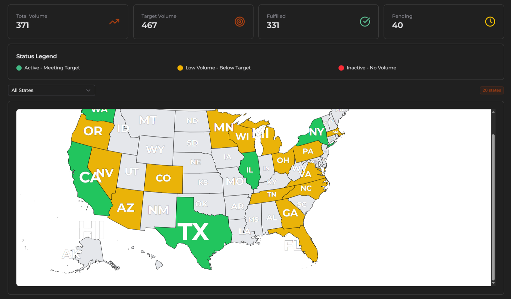
Task: Click the Fulfilled green checkmark icon
Action: 365,22
